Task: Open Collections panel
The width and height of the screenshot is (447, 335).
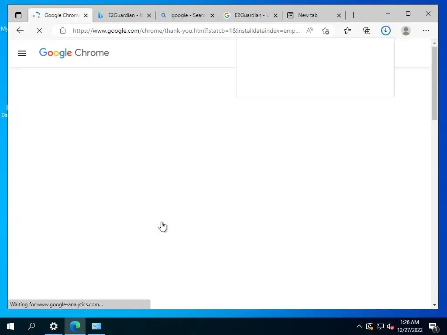Action: pos(367,31)
